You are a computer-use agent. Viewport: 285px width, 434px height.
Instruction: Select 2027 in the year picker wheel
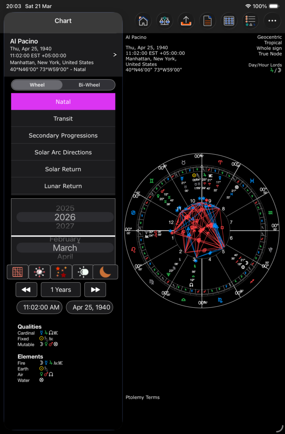pos(65,226)
